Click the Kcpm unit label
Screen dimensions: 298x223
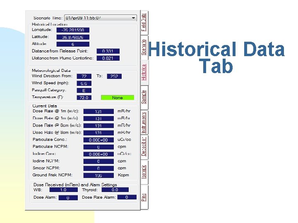coord(123,175)
